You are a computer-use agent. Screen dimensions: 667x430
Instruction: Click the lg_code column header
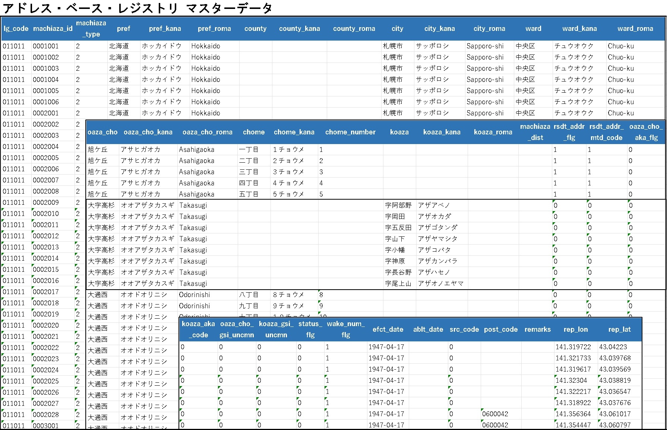[x=16, y=29]
